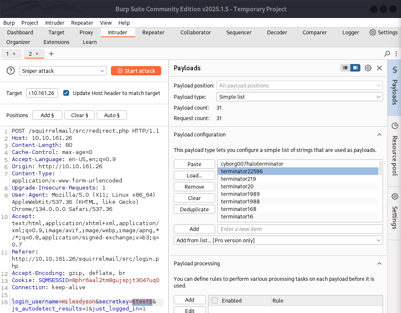Screen dimensions: 401x313
Task: Click the Settings gear icon in top toolbar
Action: (x=373, y=33)
